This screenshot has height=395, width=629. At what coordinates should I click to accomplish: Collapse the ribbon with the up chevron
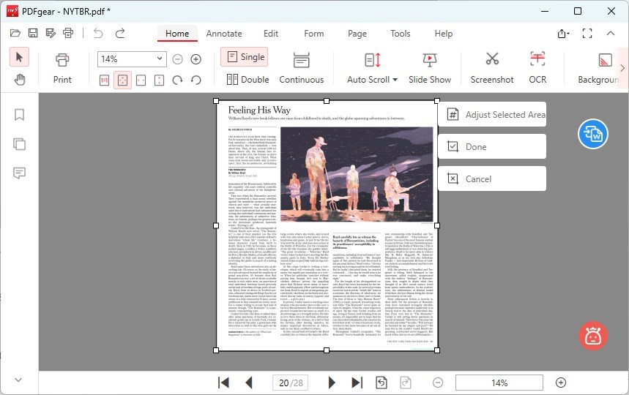point(611,33)
